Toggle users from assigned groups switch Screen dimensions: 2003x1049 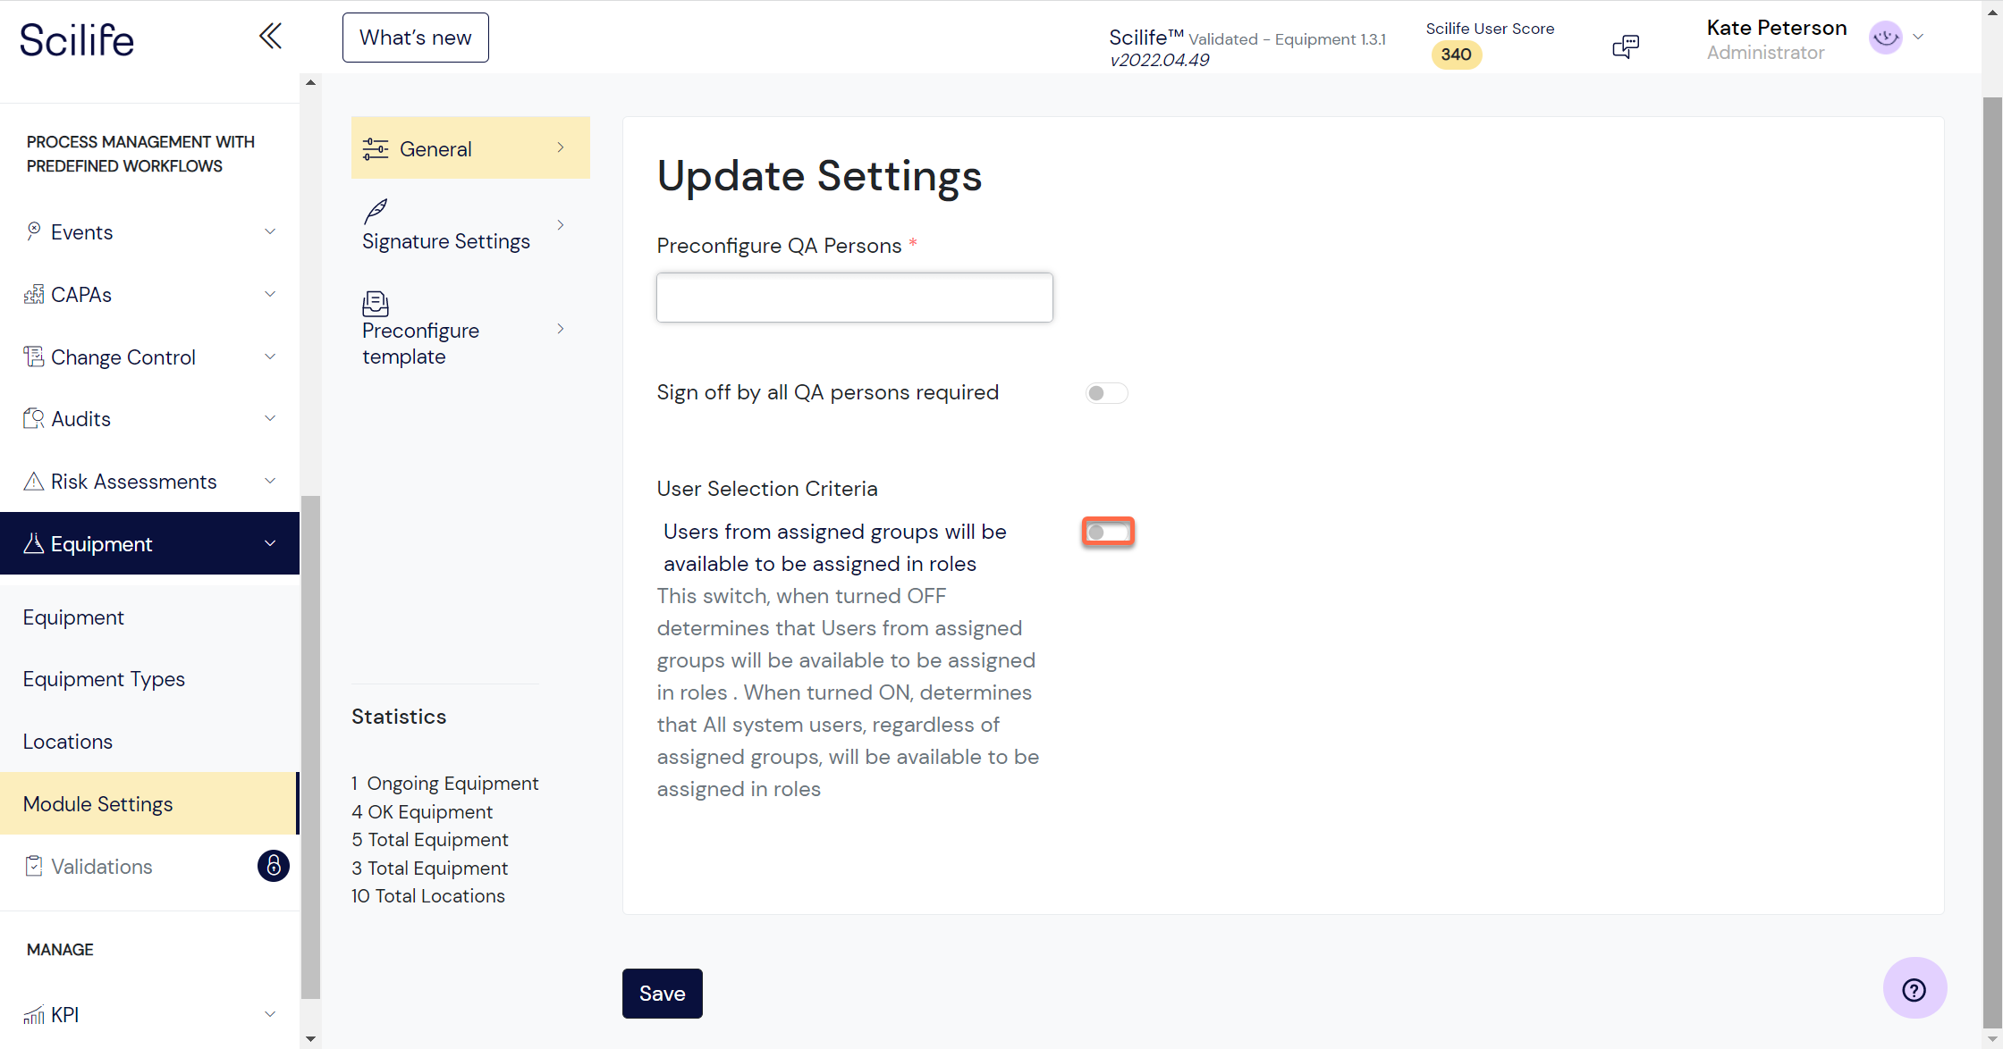click(1108, 533)
